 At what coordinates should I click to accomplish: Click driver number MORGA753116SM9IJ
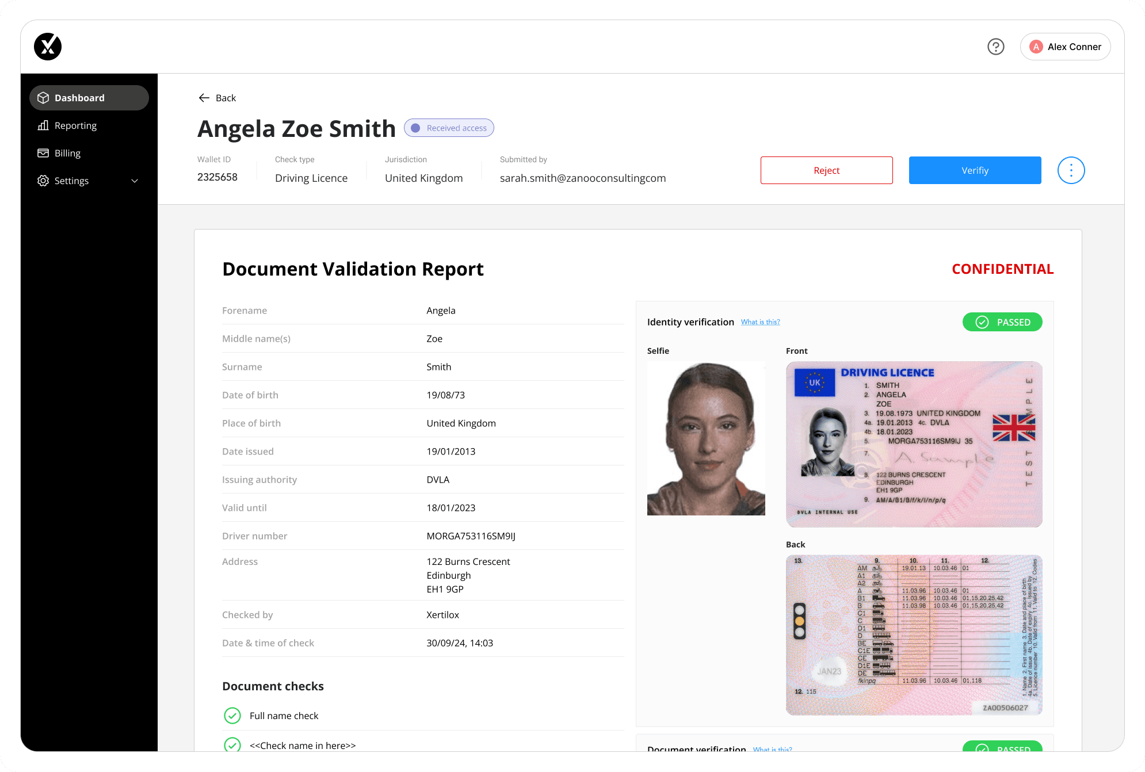471,536
